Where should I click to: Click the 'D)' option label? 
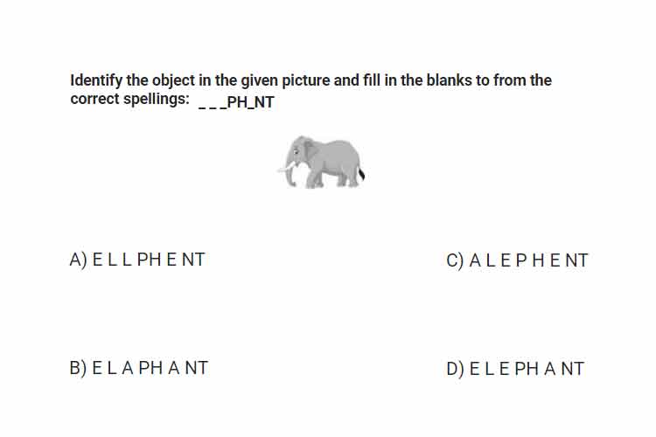click(x=455, y=369)
